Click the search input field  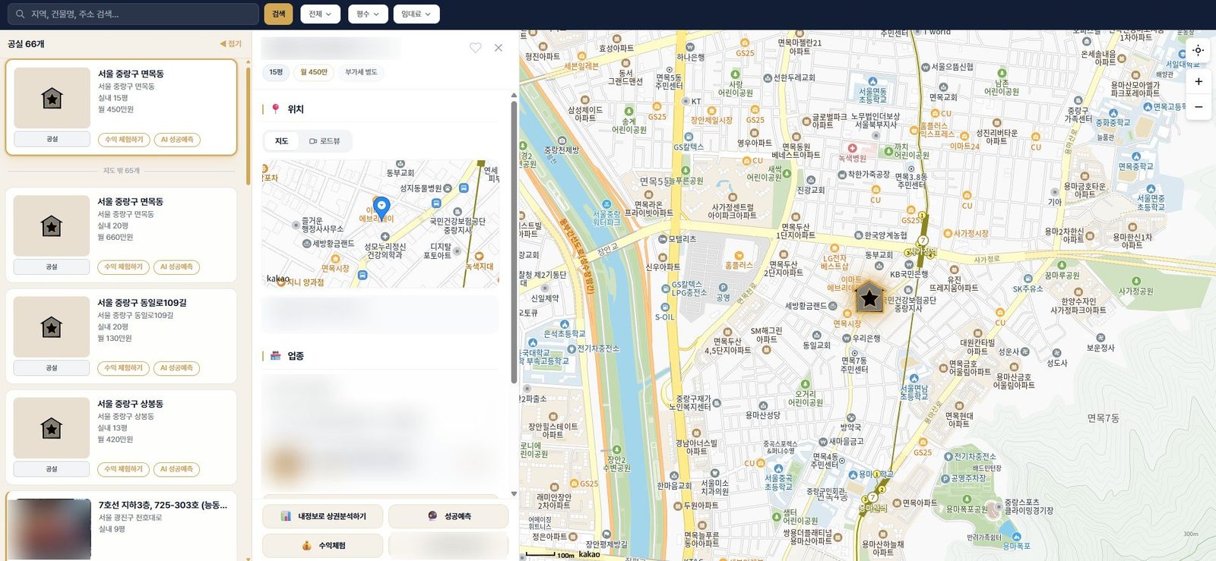pos(135,14)
